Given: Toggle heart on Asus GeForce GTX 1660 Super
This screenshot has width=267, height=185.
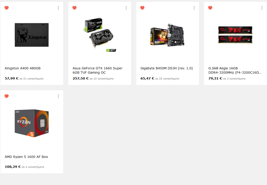Looking at the screenshot, I should pyautogui.click(x=74, y=8).
